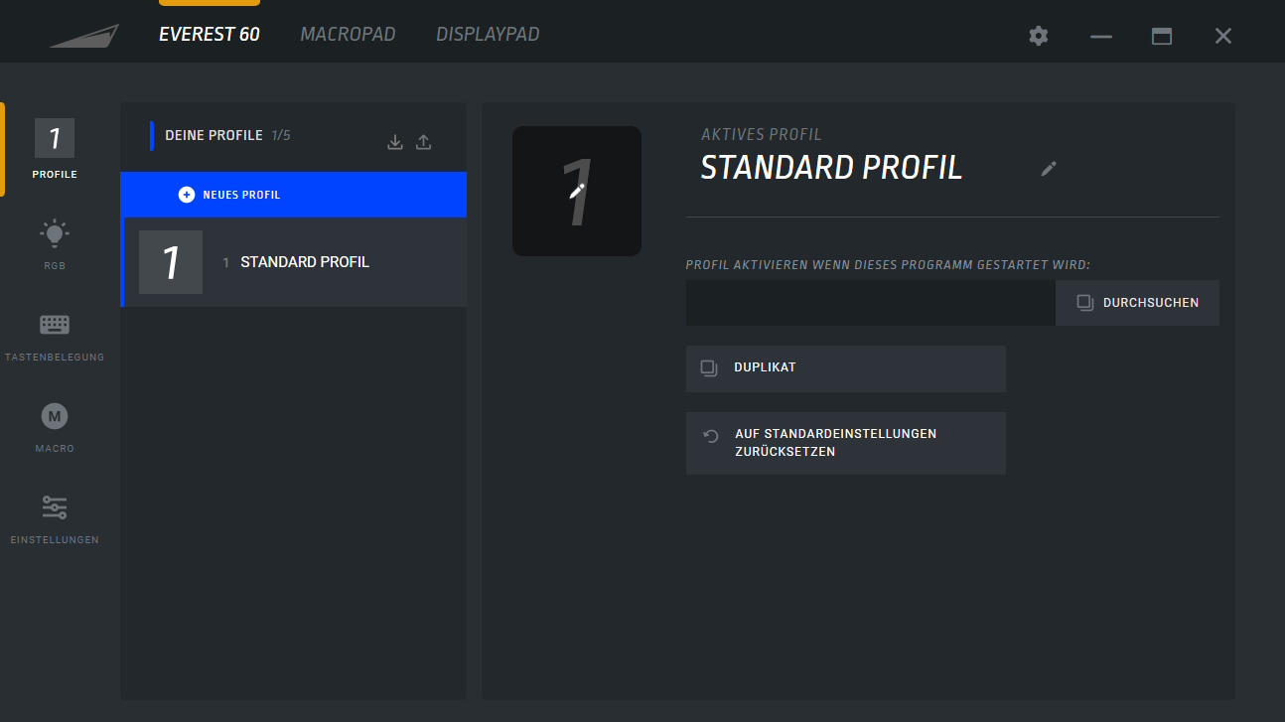The image size is (1285, 722).
Task: Switch to the Displaypad tab
Action: coord(488,35)
